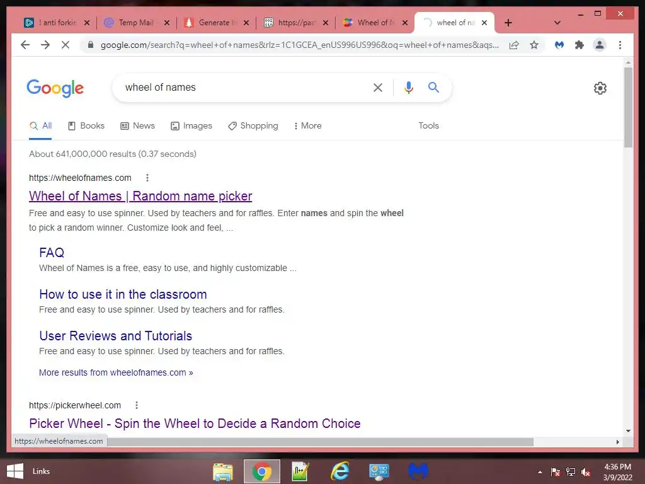Close the anti forkie tab
Screen dimensions: 645x484
pos(87,23)
